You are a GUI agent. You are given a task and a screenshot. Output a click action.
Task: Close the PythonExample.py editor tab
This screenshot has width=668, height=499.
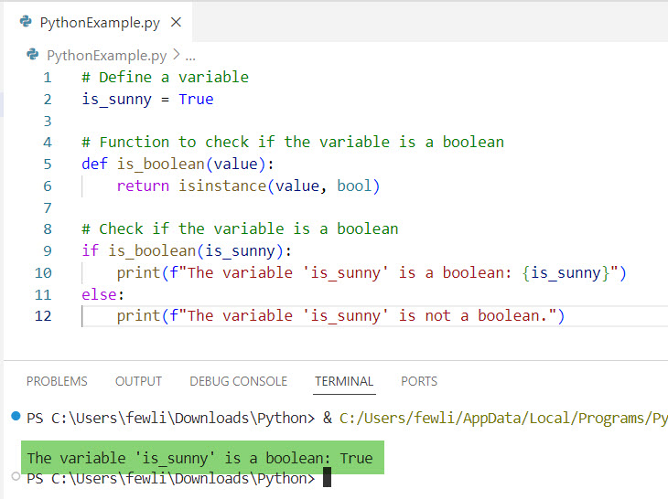tap(176, 22)
